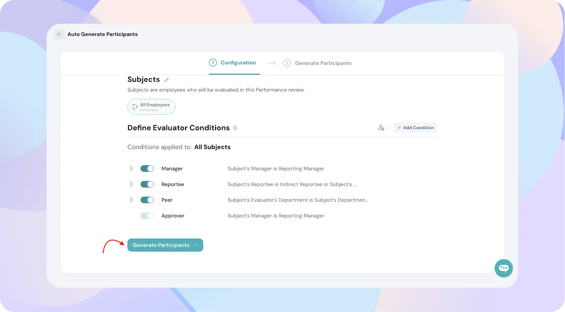
Task: Click the back arrow beside Auto Generate Participants
Action: click(59, 34)
